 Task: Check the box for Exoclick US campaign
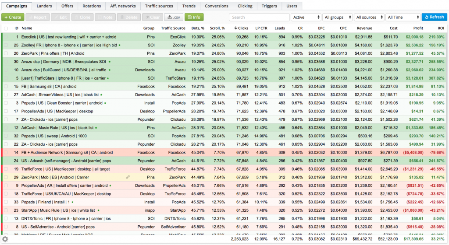point(6,37)
